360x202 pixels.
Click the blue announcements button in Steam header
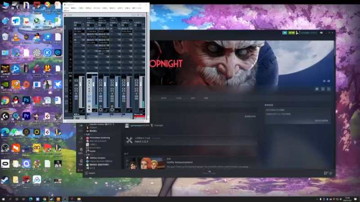[285, 33]
